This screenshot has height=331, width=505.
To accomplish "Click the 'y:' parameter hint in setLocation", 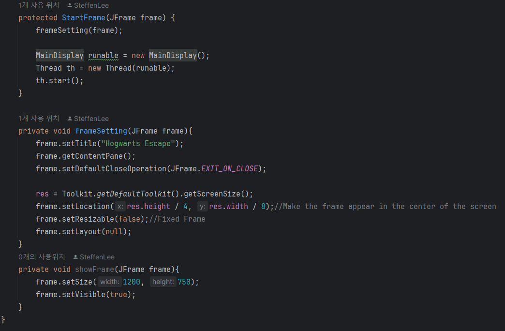I will (202, 206).
